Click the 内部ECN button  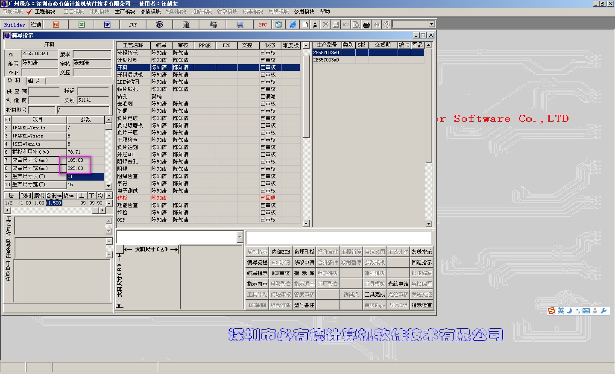pos(281,252)
